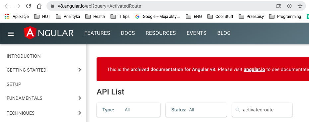This screenshot has height=122, width=309.
Task: Select SETUP in sidebar
Action: [x=14, y=84]
